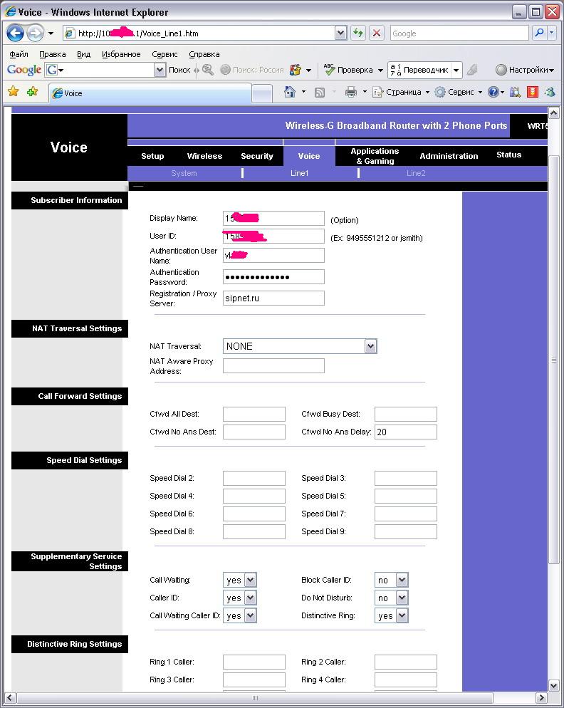Viewport: 564px width, 708px height.
Task: Click the RSS feeds icon
Action: (x=320, y=92)
